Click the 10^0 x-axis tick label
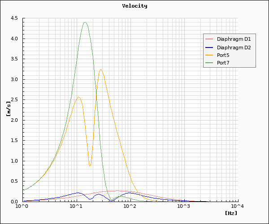 pyautogui.click(x=22, y=206)
